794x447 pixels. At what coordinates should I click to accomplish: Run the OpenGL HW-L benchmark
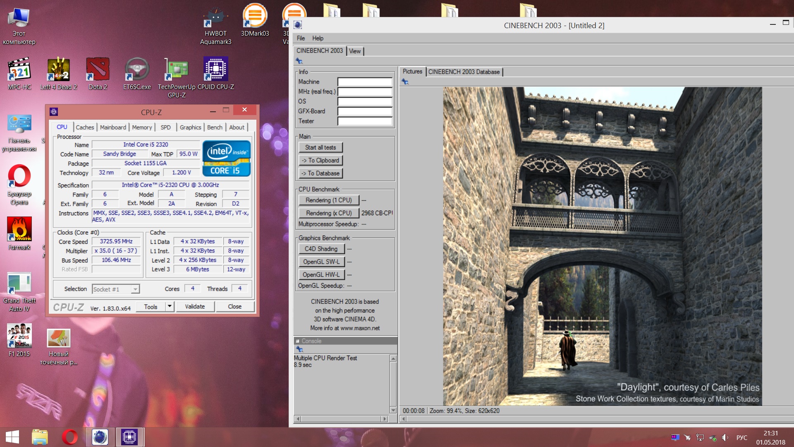321,274
